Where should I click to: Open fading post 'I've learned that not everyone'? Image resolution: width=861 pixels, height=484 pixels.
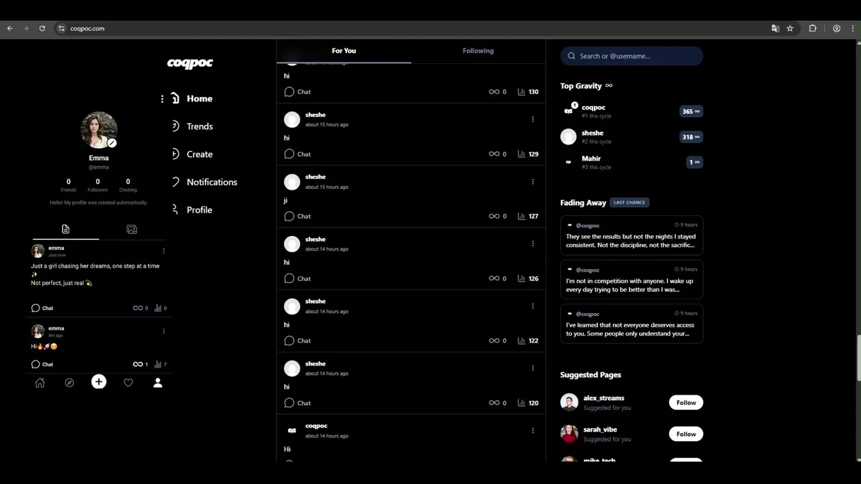click(632, 323)
